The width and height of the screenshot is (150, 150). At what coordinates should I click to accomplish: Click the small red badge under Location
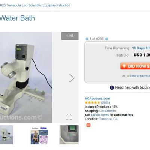88,125
